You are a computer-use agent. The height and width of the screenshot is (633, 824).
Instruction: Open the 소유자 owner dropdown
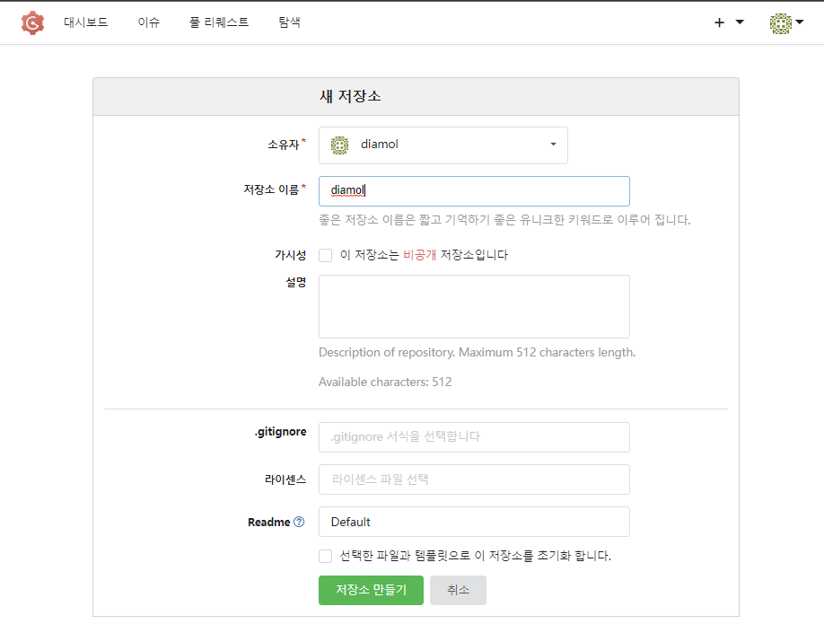[443, 145]
